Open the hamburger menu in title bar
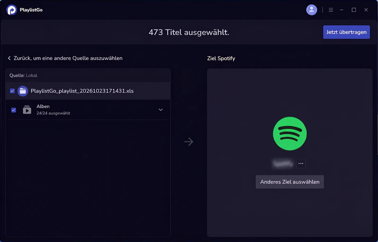Image resolution: width=378 pixels, height=242 pixels. (331, 10)
